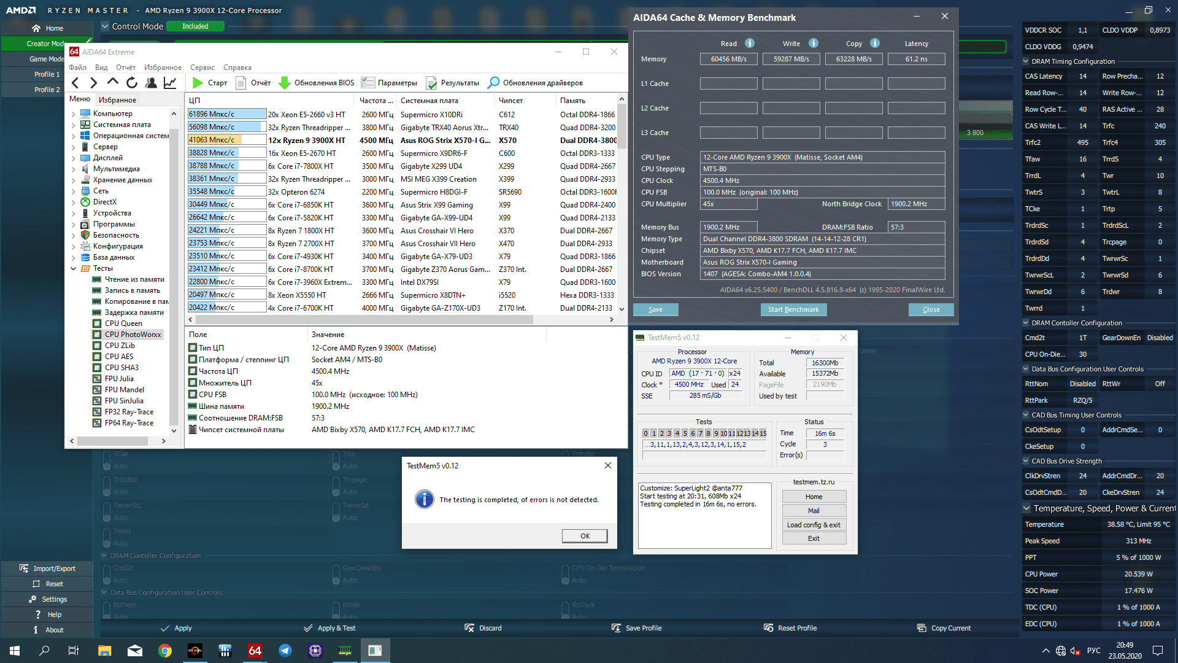
Task: Select CPU AES test
Action: point(119,357)
